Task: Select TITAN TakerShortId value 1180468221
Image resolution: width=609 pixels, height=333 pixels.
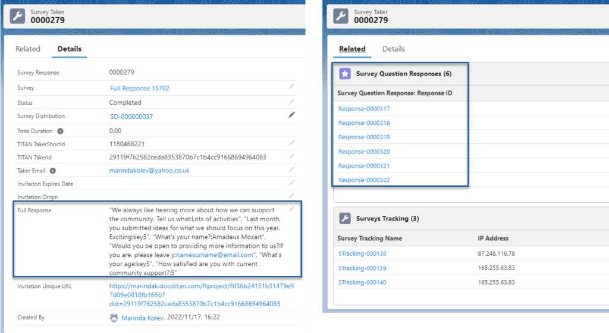Action: pos(127,144)
